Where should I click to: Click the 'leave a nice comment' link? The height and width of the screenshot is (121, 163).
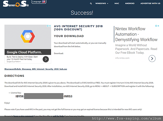coord(23,116)
